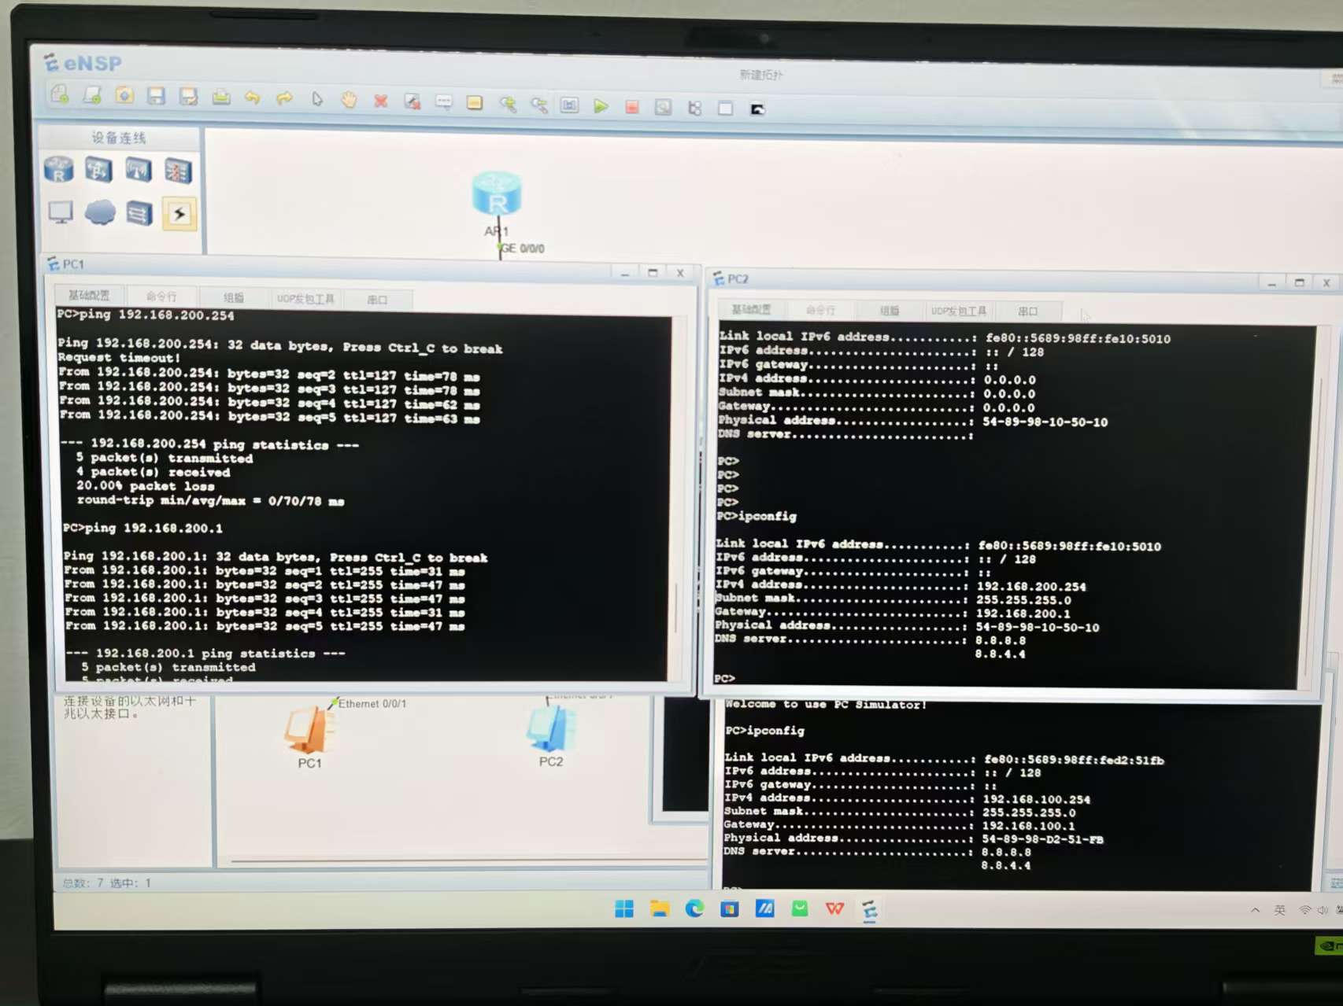Click the GE 0/0/0 interface label

coord(523,249)
